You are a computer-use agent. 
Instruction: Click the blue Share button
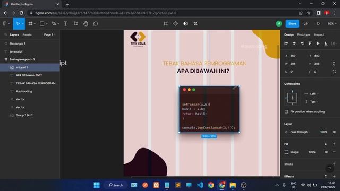tap(292, 23)
